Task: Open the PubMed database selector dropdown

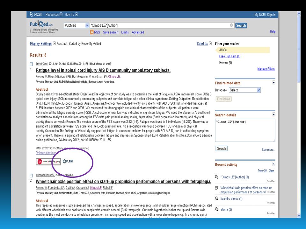Action: click(76, 25)
